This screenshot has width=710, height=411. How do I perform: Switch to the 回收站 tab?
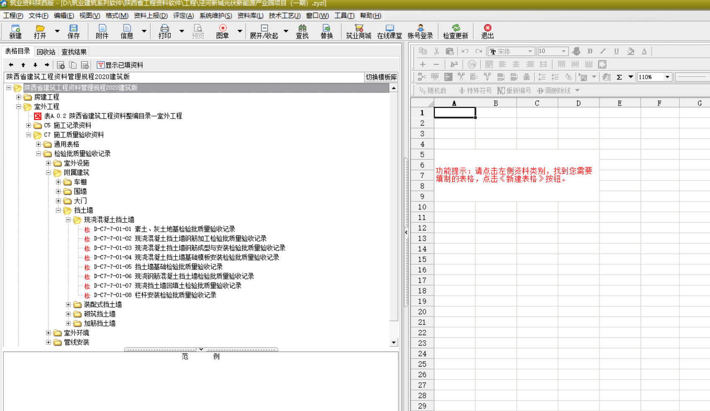46,52
